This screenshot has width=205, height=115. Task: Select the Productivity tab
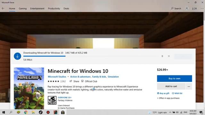[x=54, y=9]
